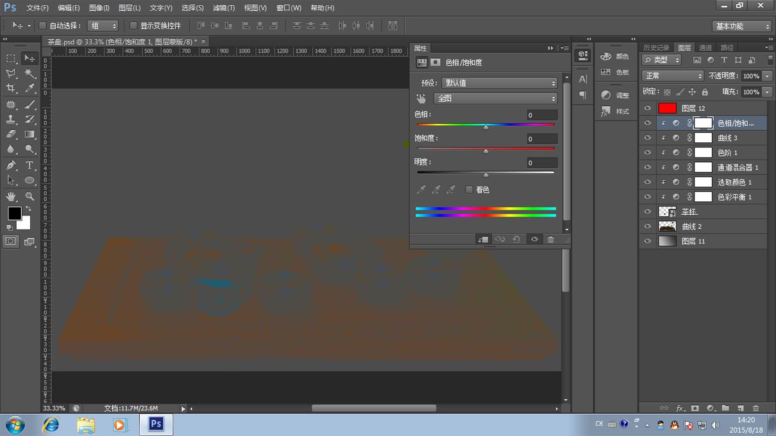
Task: Select the Horizontal Type tool
Action: click(30, 165)
